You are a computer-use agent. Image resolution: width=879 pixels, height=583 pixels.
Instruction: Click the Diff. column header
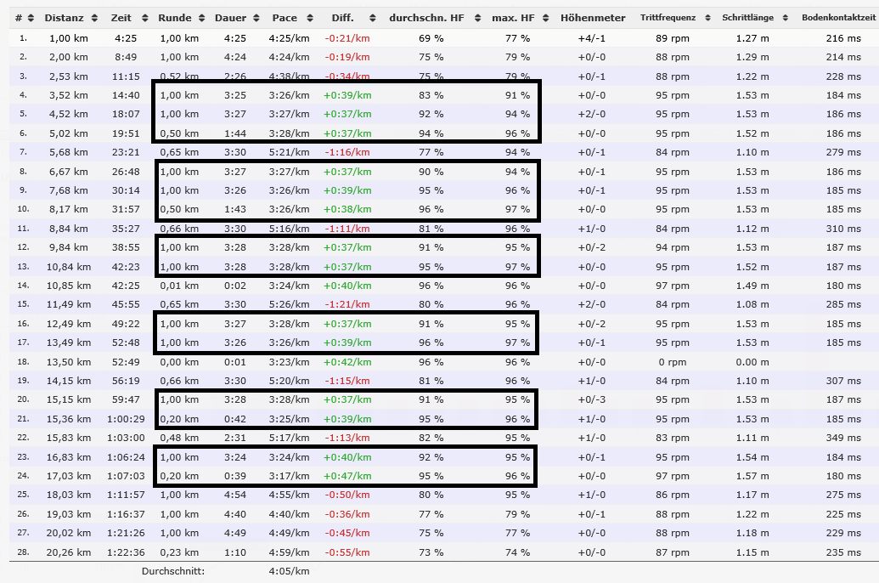pos(342,18)
